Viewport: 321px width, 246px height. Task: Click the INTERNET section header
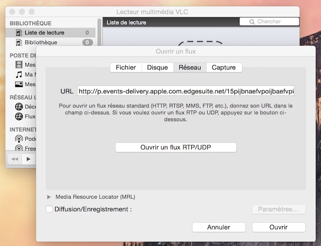coord(23,129)
